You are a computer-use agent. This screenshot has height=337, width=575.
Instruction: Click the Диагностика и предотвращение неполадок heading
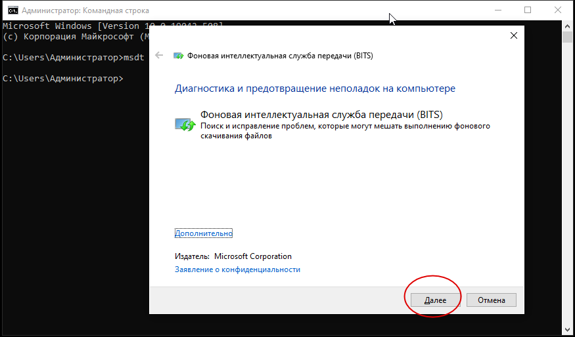pyautogui.click(x=315, y=89)
